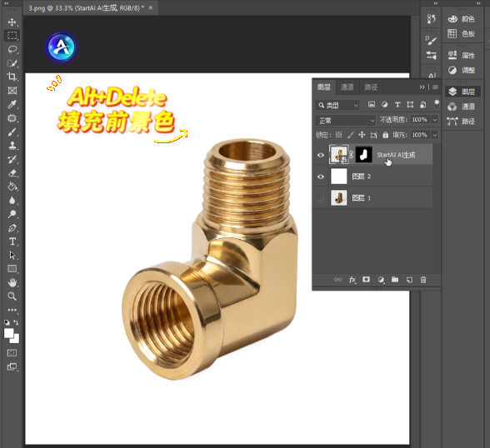Select the Clone Stamp tool
This screenshot has width=490, height=448.
12,146
